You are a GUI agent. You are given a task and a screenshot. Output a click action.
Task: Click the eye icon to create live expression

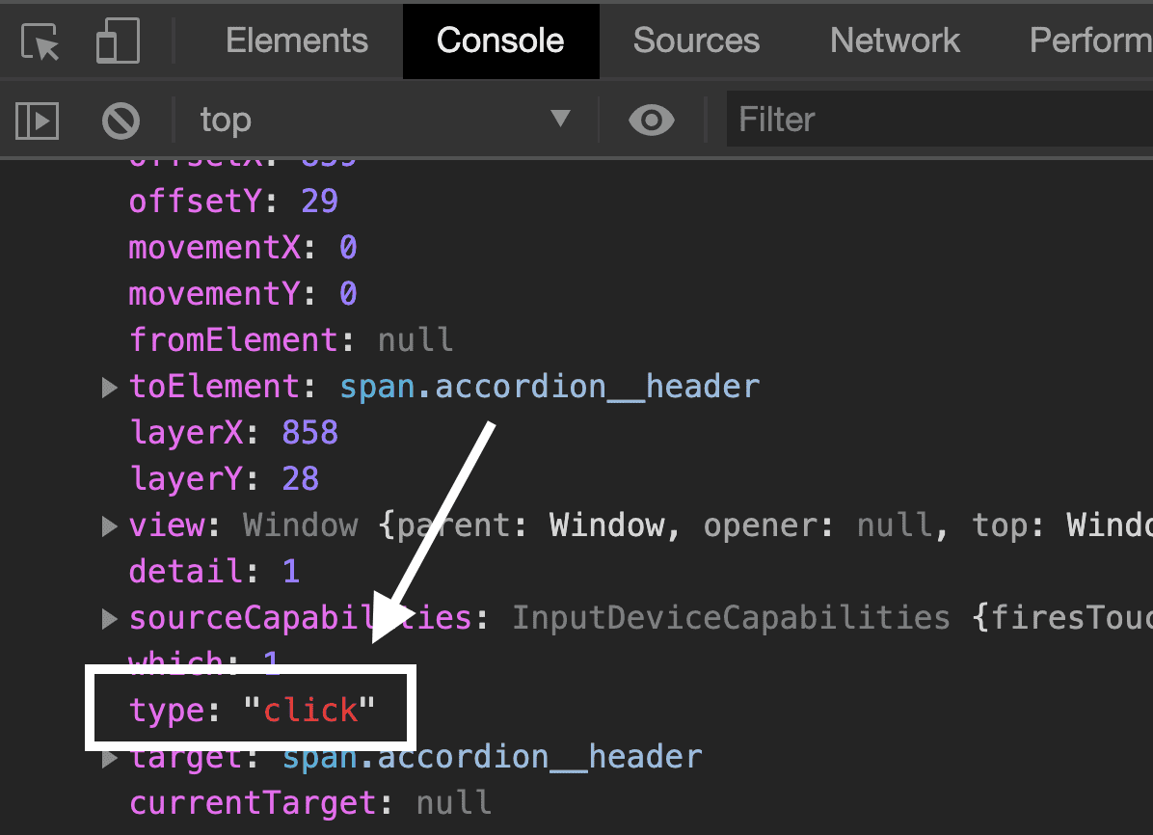(651, 120)
